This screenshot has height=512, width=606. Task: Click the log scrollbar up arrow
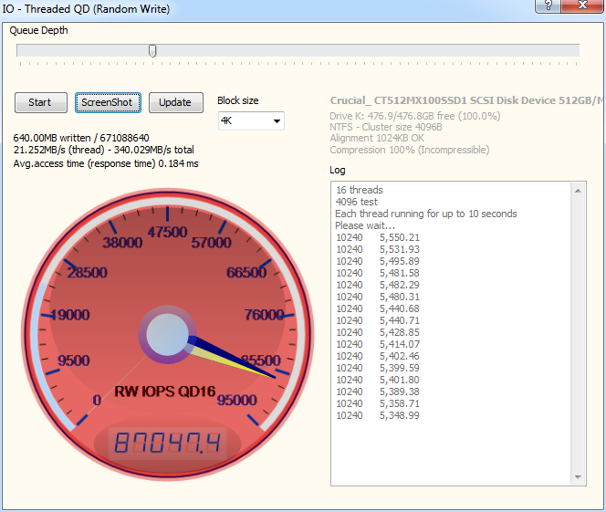[x=579, y=190]
